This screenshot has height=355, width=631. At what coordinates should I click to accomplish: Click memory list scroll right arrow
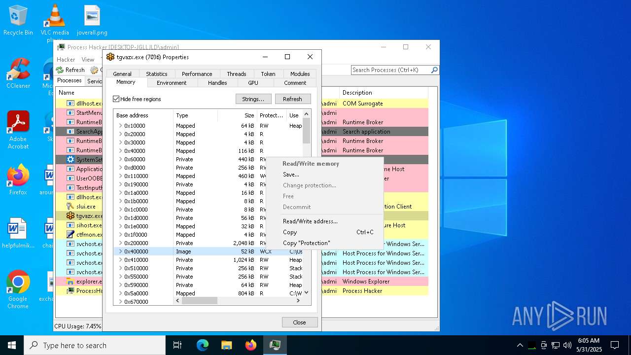(x=298, y=300)
